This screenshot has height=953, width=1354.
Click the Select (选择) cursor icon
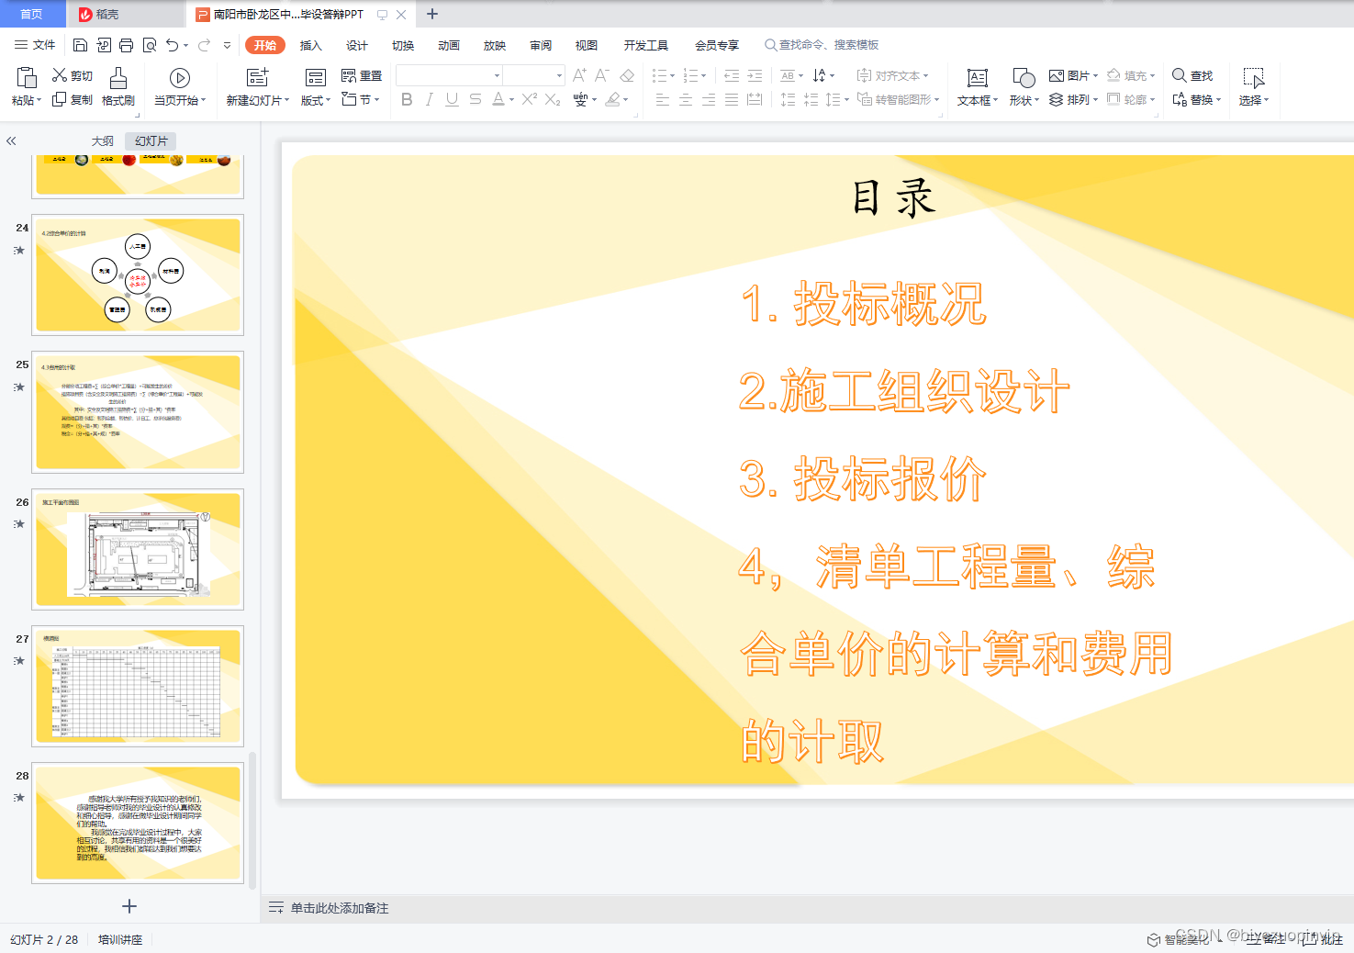(x=1253, y=77)
